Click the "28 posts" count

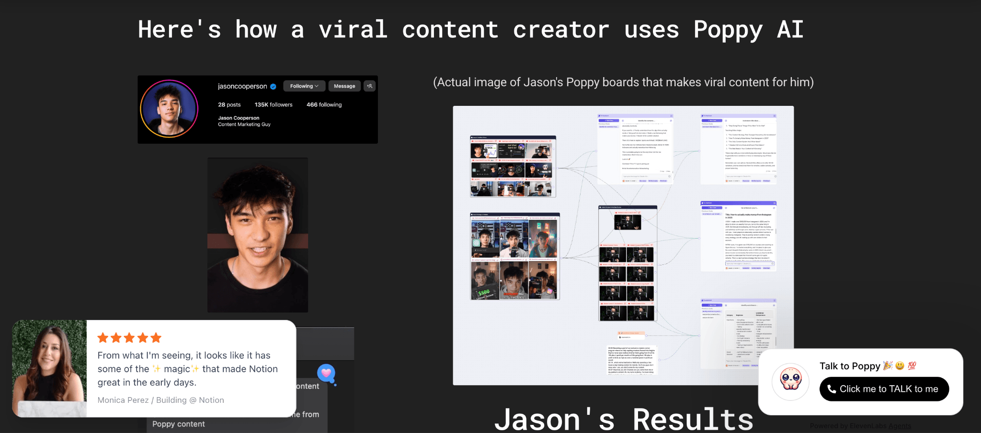229,105
